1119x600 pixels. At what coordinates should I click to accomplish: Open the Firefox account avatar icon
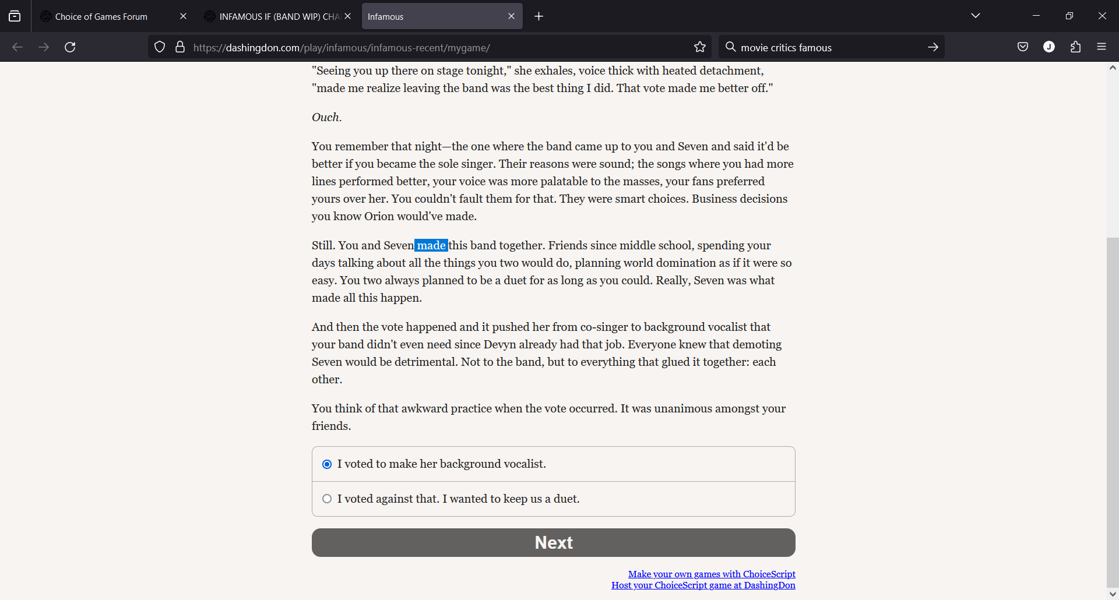point(1049,47)
